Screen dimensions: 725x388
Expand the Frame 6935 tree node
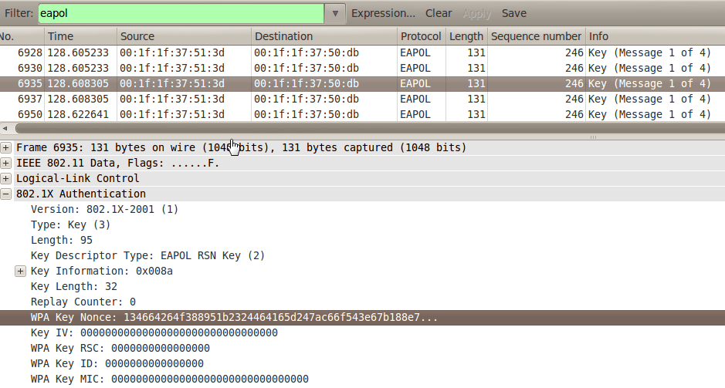tap(5, 148)
